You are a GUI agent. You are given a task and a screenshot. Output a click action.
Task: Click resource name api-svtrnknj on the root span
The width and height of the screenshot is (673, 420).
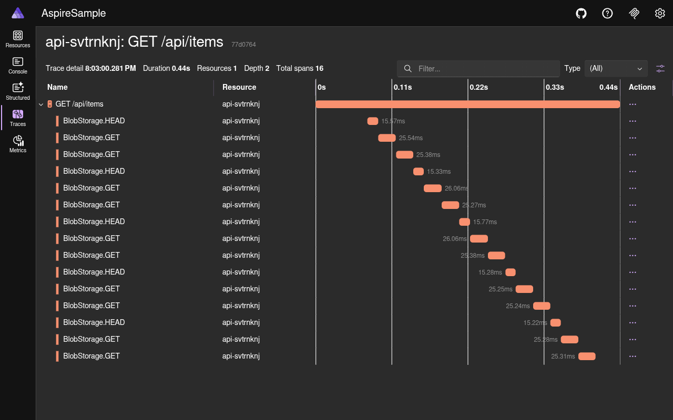[x=240, y=104]
